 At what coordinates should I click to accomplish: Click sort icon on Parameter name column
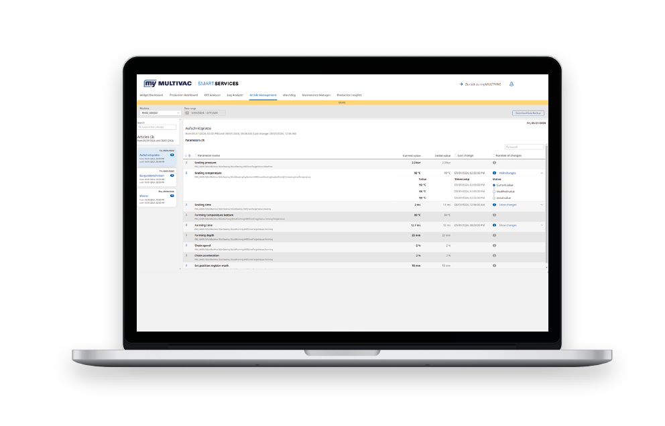(196, 155)
